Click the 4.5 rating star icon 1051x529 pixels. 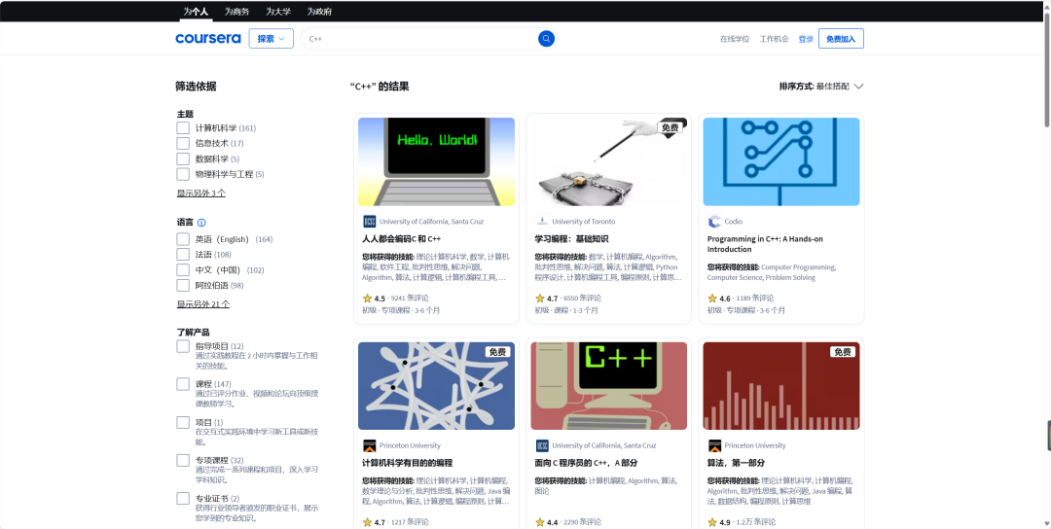tap(367, 298)
